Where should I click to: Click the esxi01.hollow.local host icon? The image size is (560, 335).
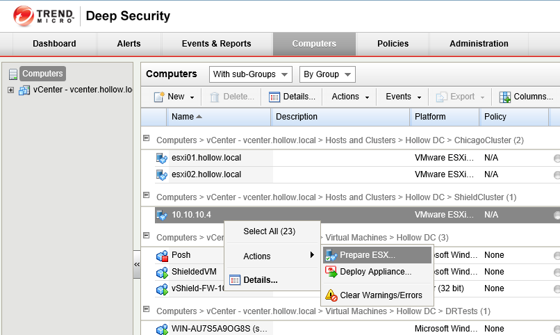(162, 158)
